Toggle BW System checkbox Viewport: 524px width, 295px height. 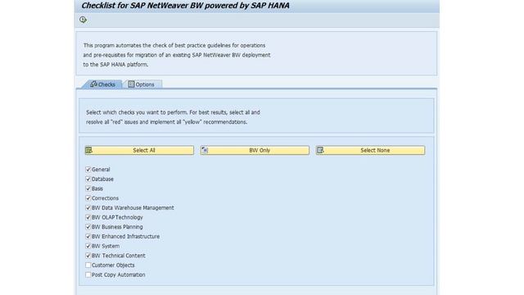click(x=88, y=246)
